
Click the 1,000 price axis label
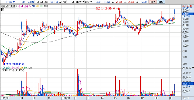point(186,46)
